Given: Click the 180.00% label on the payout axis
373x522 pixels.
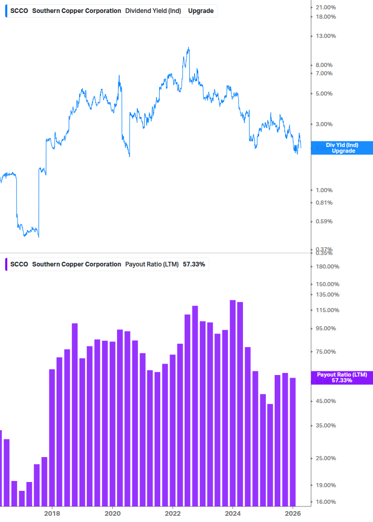Looking at the screenshot, I should pyautogui.click(x=328, y=266).
